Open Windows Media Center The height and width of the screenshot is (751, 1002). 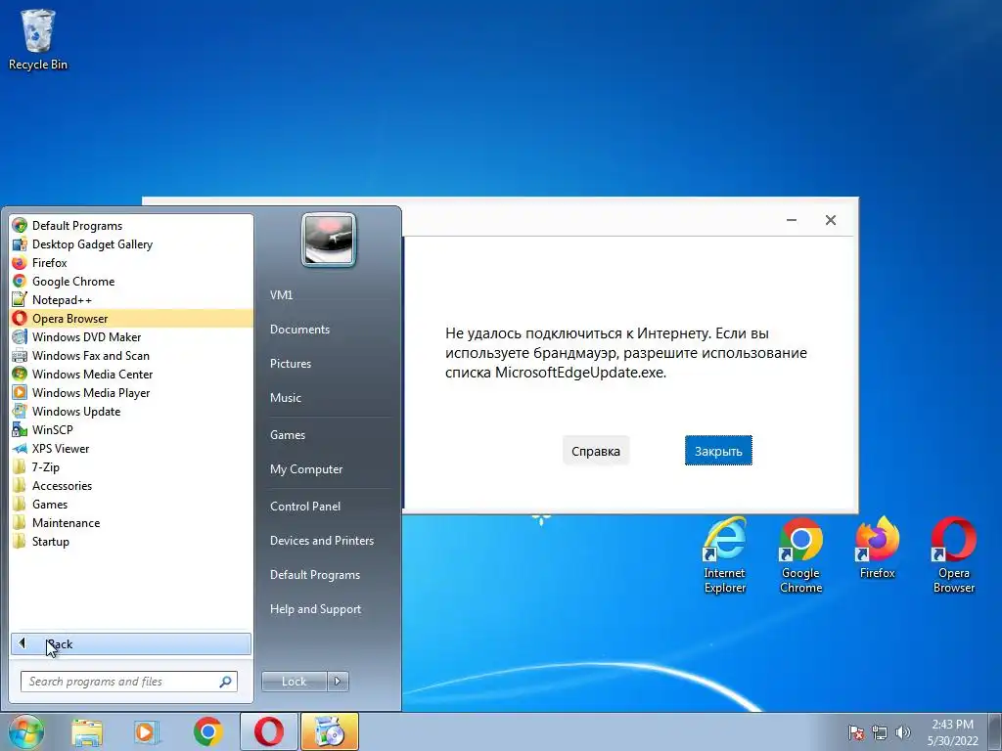click(131, 374)
